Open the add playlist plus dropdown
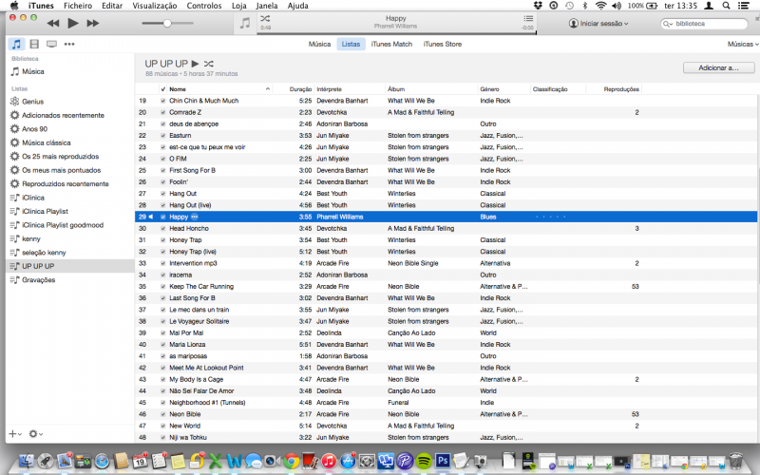This screenshot has height=475, width=760. tap(15, 434)
